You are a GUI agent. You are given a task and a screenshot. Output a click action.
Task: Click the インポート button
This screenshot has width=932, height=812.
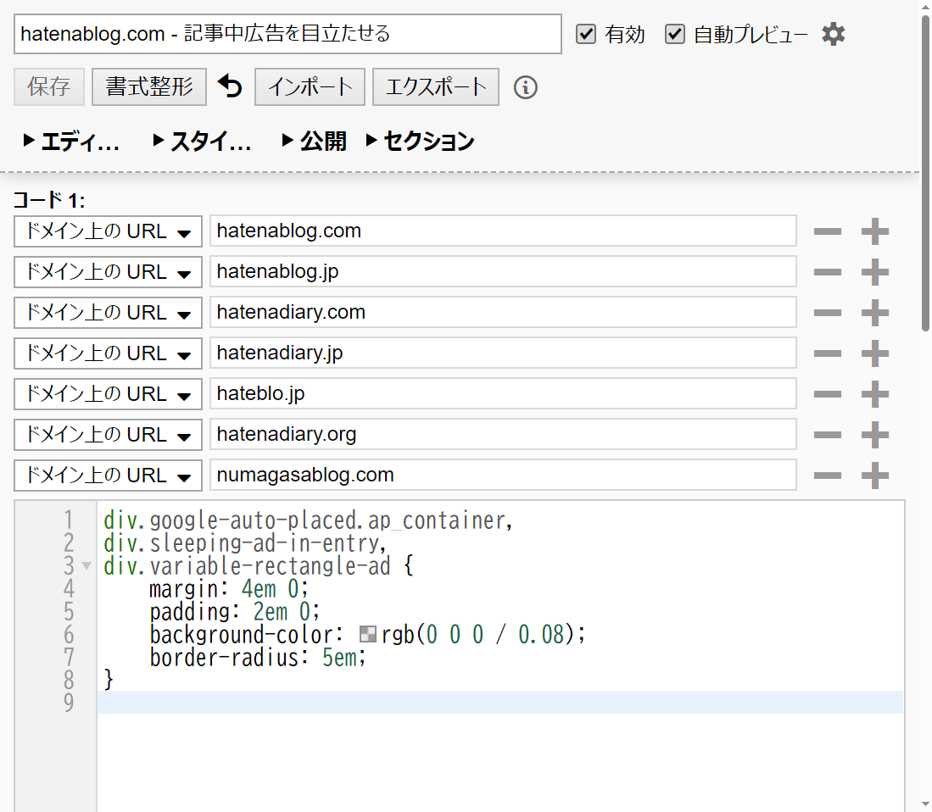click(x=310, y=86)
